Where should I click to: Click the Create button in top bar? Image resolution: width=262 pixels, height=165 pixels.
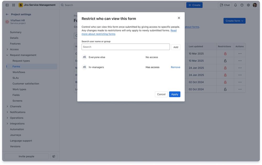tap(194, 5)
